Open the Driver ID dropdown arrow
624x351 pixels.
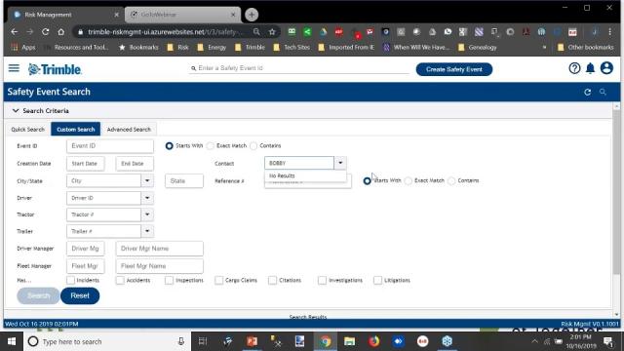[147, 198]
